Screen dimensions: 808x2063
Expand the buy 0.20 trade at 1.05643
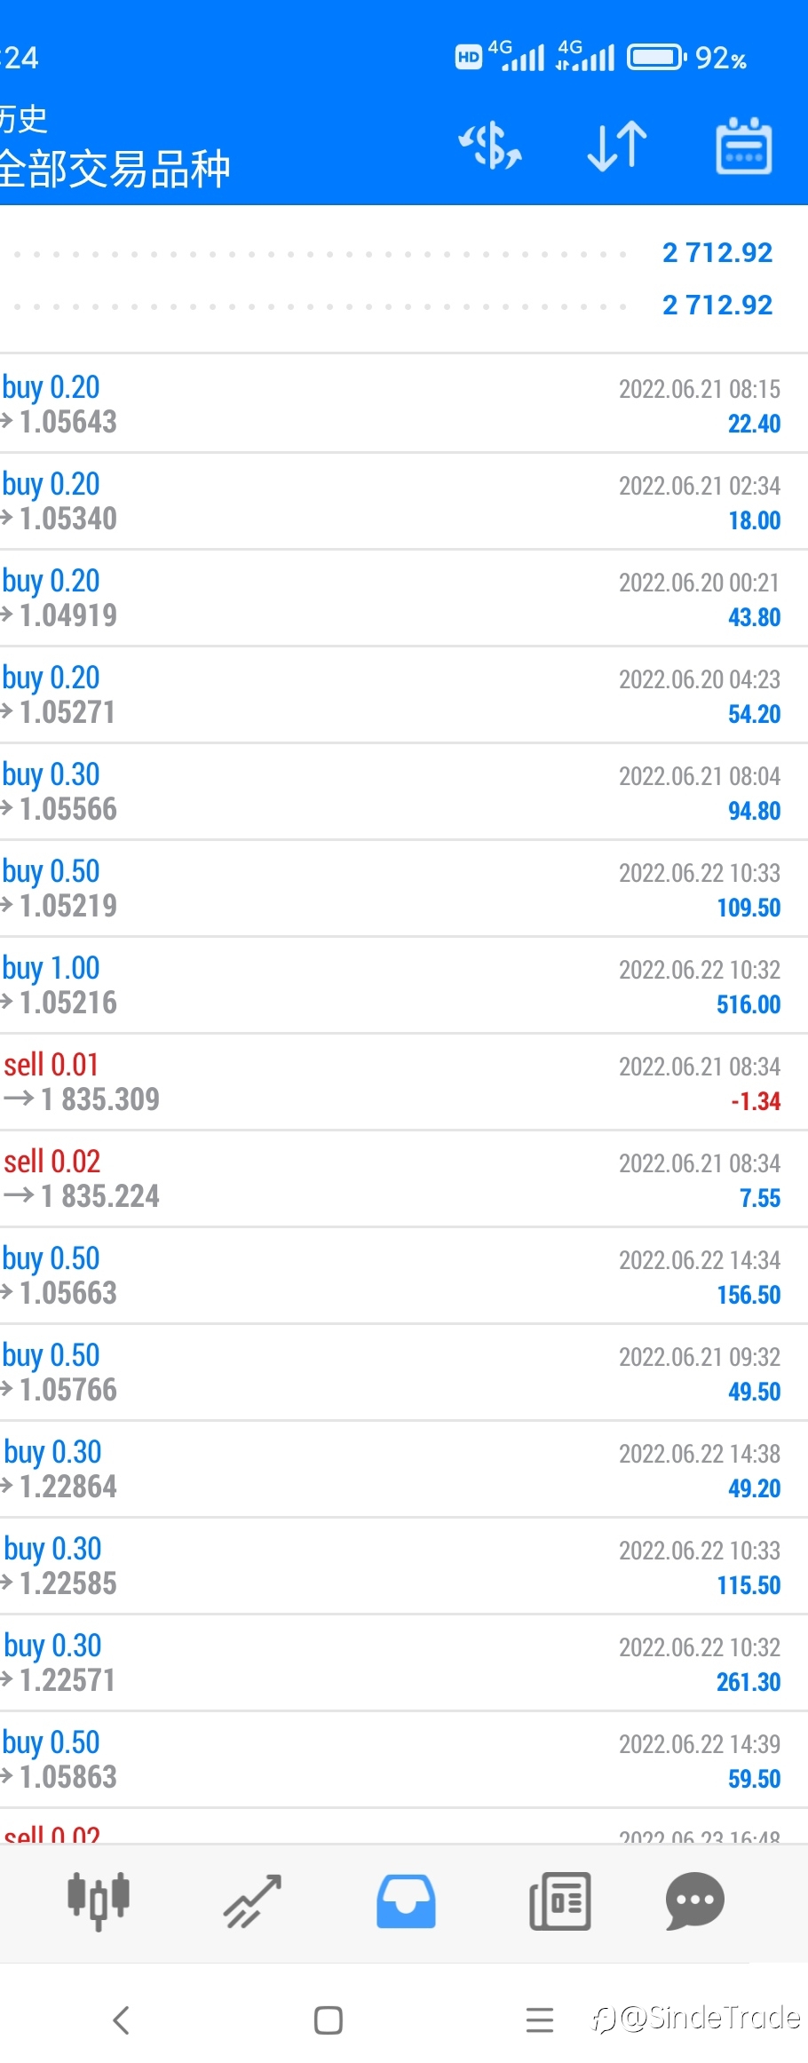point(404,404)
